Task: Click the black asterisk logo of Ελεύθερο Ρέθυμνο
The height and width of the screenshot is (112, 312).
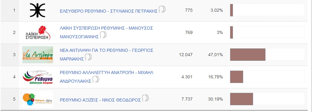Action: pyautogui.click(x=38, y=10)
